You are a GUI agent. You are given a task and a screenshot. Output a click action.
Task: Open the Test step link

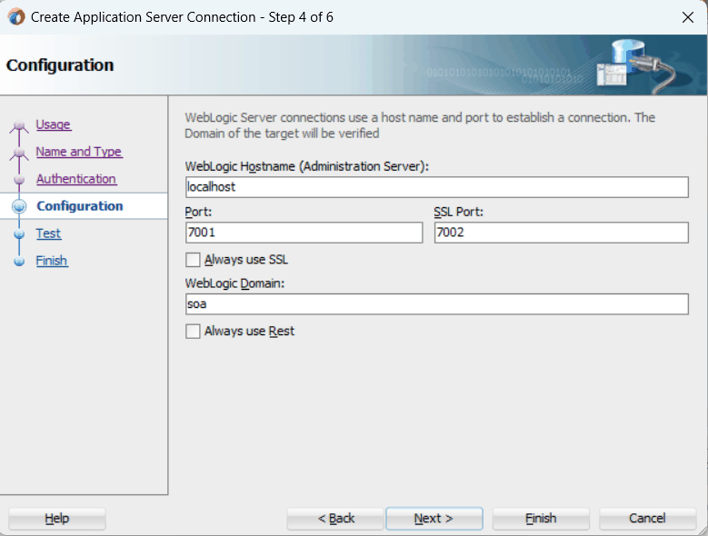click(x=48, y=233)
